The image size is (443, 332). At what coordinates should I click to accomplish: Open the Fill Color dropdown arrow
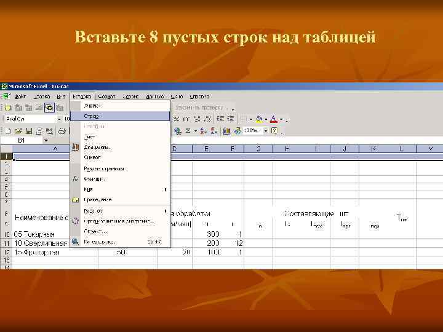click(x=266, y=119)
